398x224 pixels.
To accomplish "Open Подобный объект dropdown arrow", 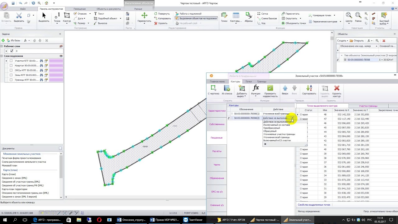I will 120,18.
